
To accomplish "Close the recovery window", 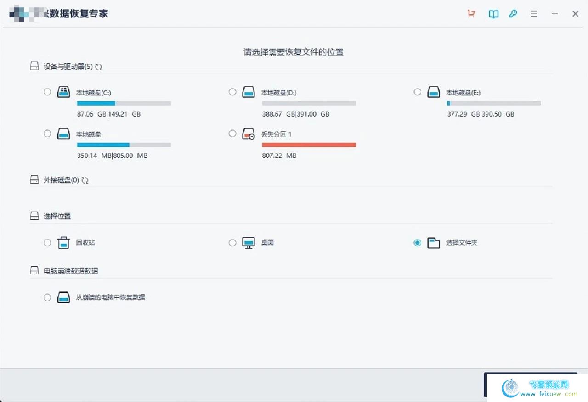I will (x=575, y=14).
